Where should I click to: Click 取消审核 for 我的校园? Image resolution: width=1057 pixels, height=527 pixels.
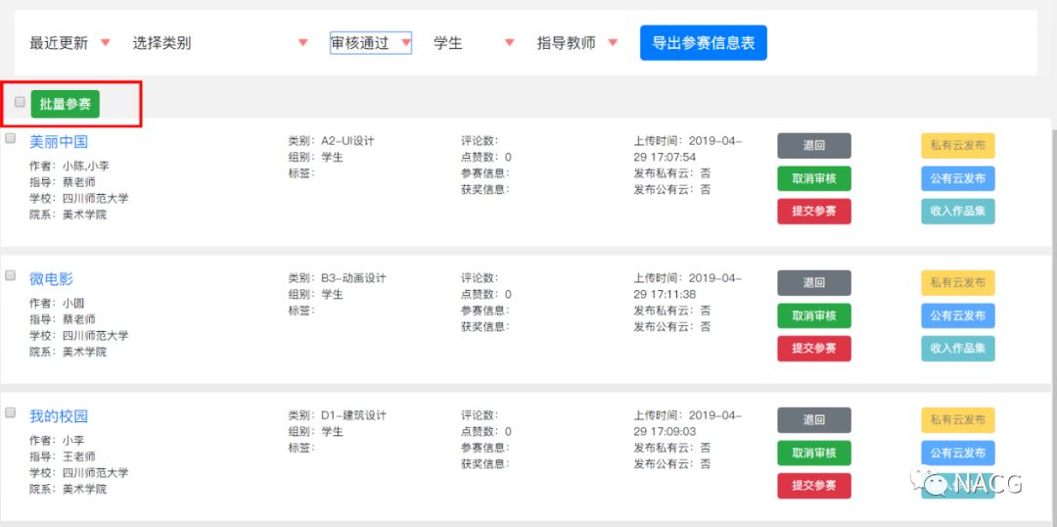(814, 454)
